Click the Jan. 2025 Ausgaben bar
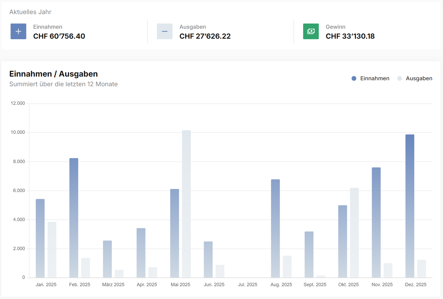This screenshot has width=443, height=299. coord(52,250)
